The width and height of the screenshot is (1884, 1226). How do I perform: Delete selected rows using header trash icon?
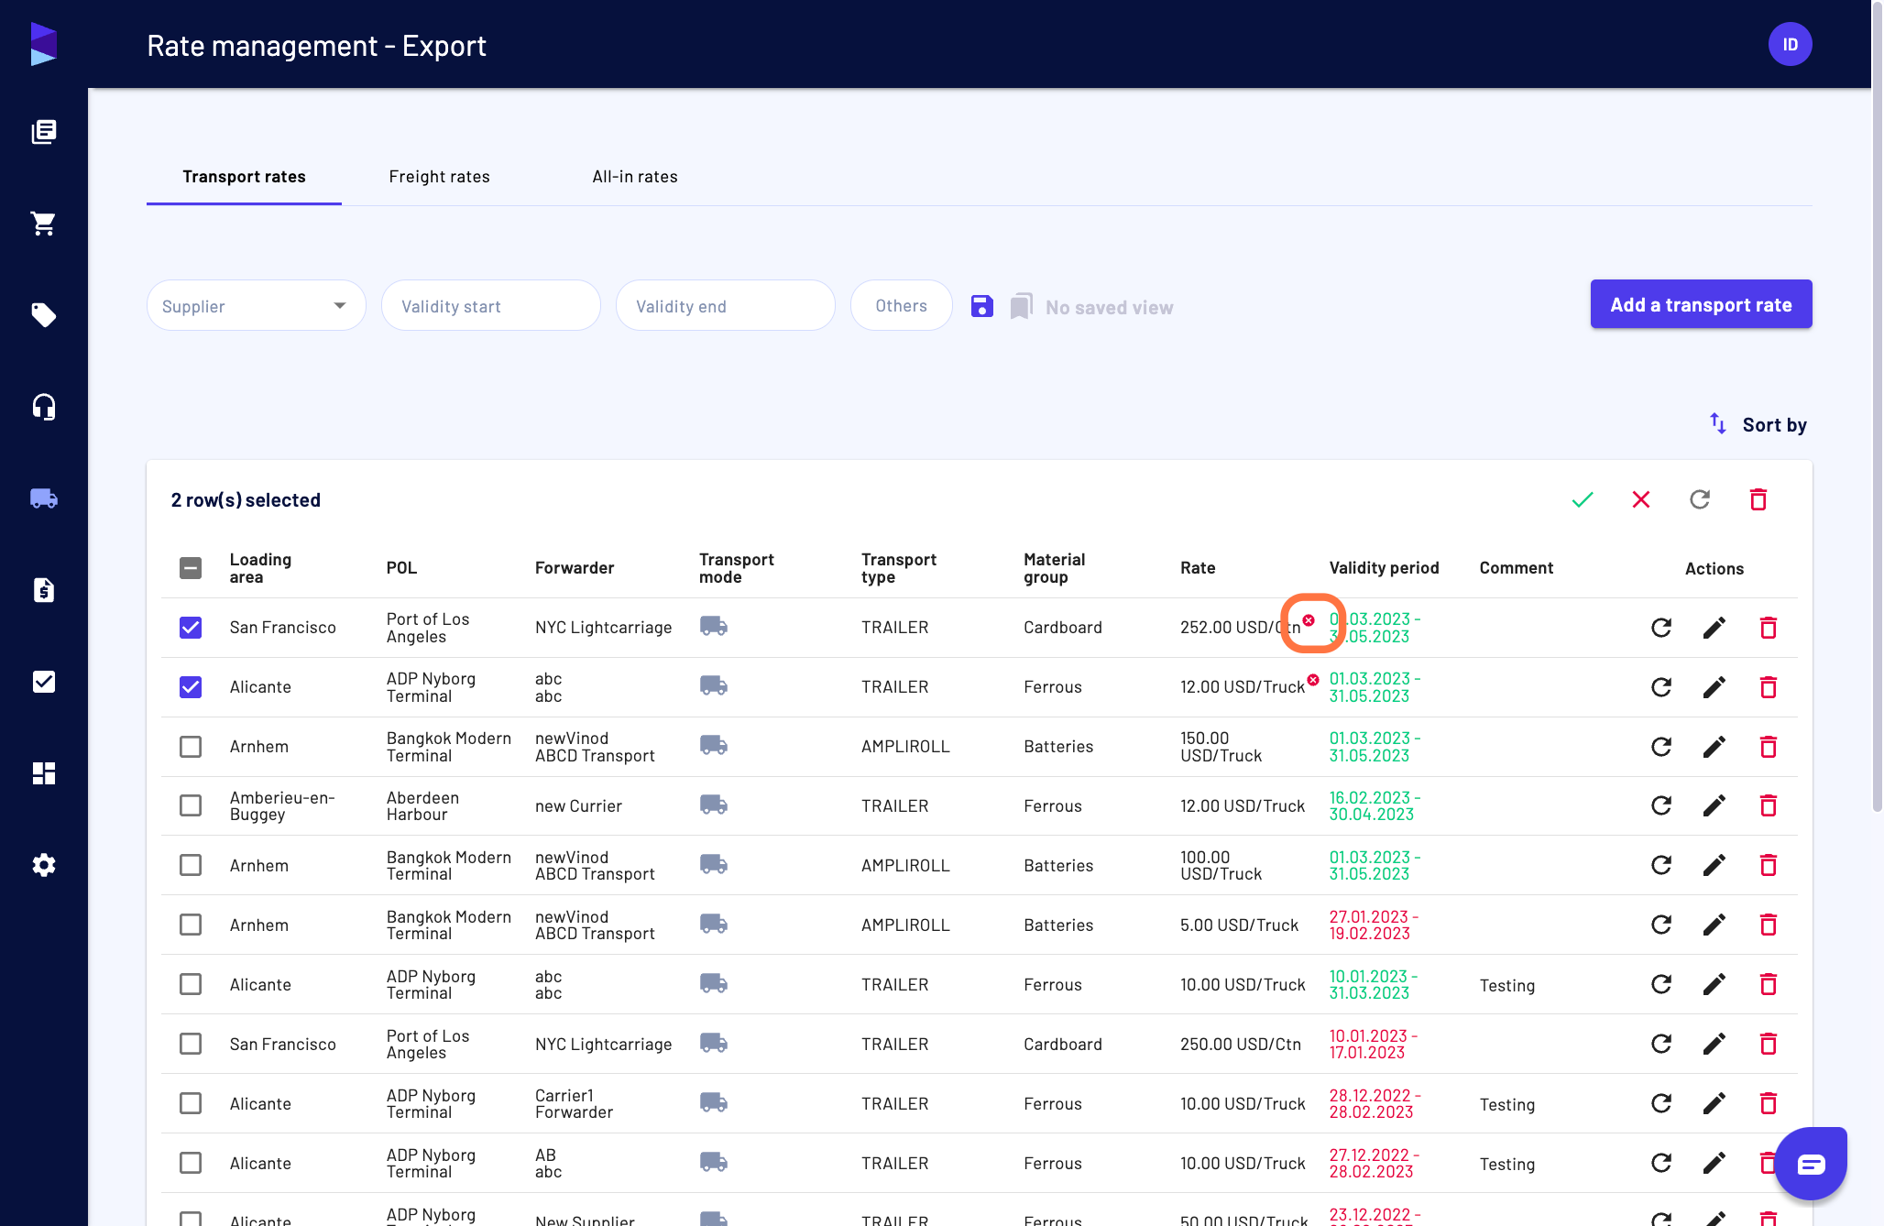pos(1758,499)
